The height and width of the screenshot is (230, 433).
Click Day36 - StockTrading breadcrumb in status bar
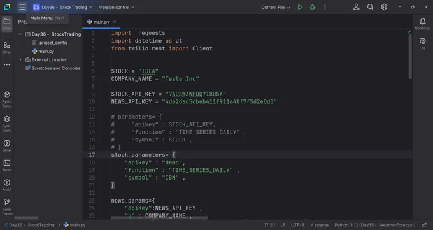coord(29,225)
